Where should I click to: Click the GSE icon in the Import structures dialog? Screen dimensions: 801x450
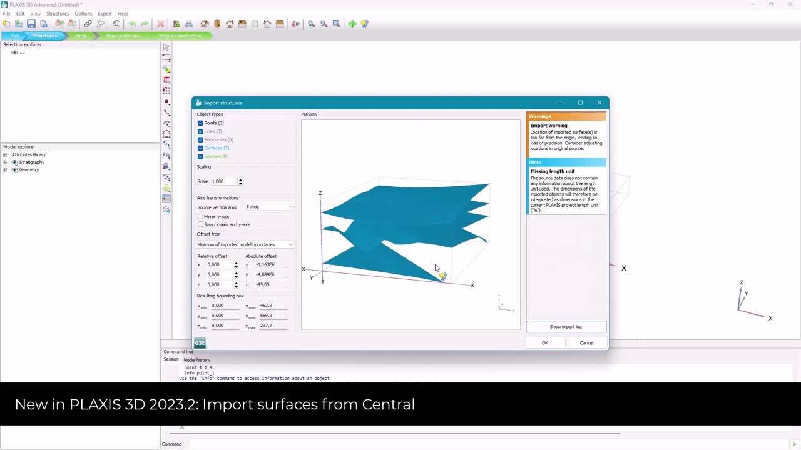pos(200,342)
